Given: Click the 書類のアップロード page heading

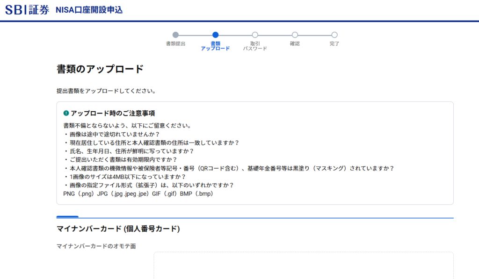Looking at the screenshot, I should coord(100,69).
